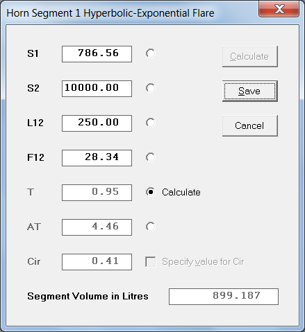Screen dimensions: 305x332
Task: Select the AT radio button
Action: click(x=151, y=227)
